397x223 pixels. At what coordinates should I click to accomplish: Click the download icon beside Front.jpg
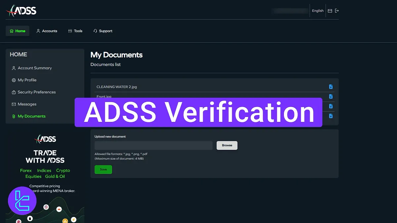click(x=331, y=96)
